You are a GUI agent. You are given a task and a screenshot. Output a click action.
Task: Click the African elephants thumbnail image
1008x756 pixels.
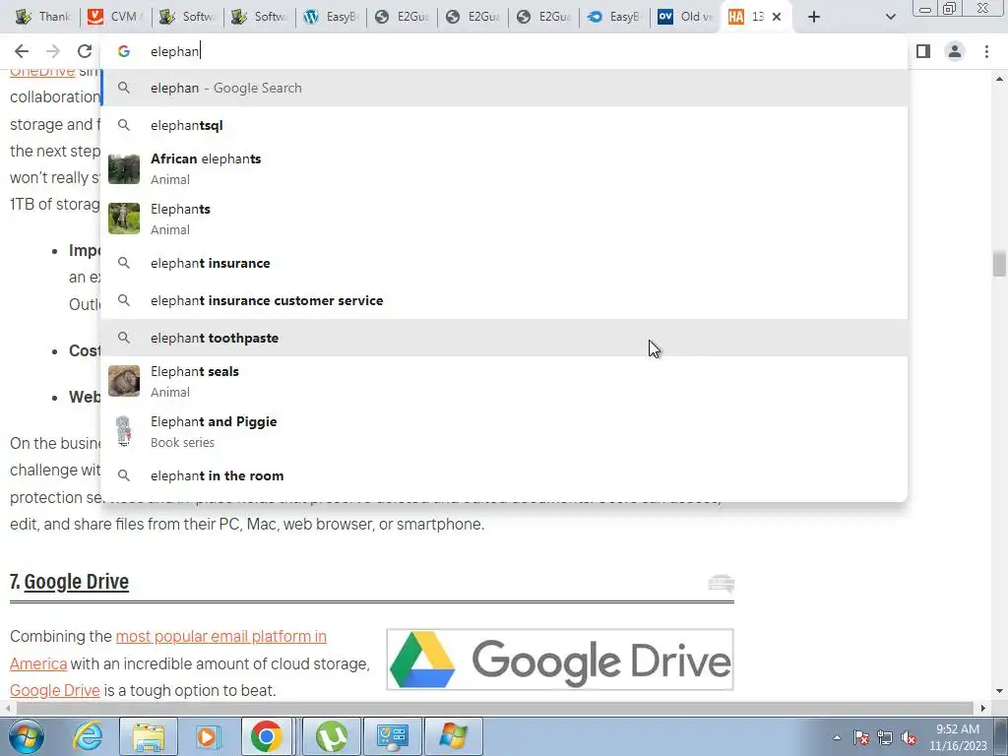coord(124,169)
